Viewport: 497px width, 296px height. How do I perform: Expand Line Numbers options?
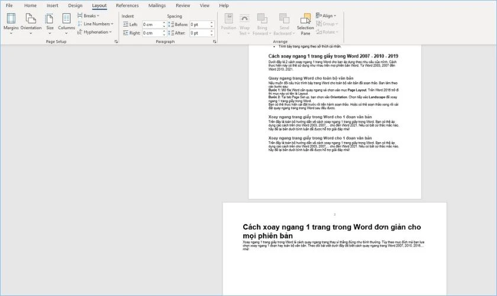[x=95, y=24]
